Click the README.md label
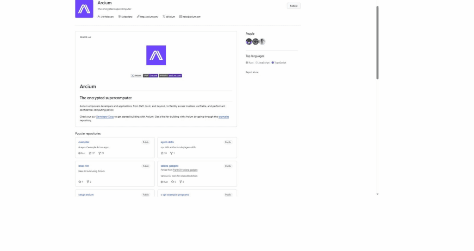The height and width of the screenshot is (251, 474). [86, 37]
